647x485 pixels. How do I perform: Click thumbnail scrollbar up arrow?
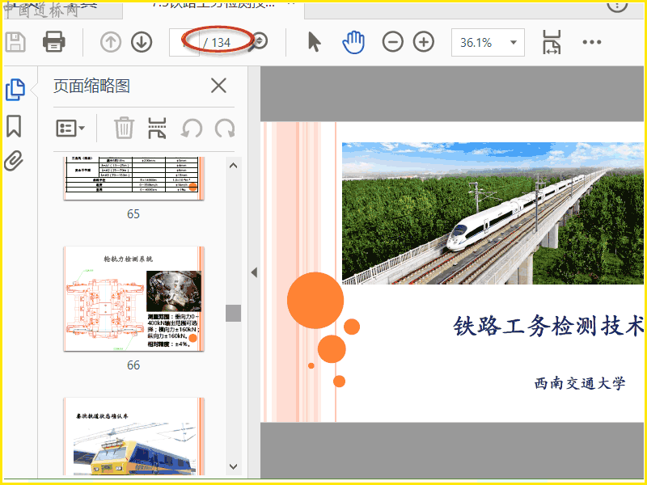[233, 166]
